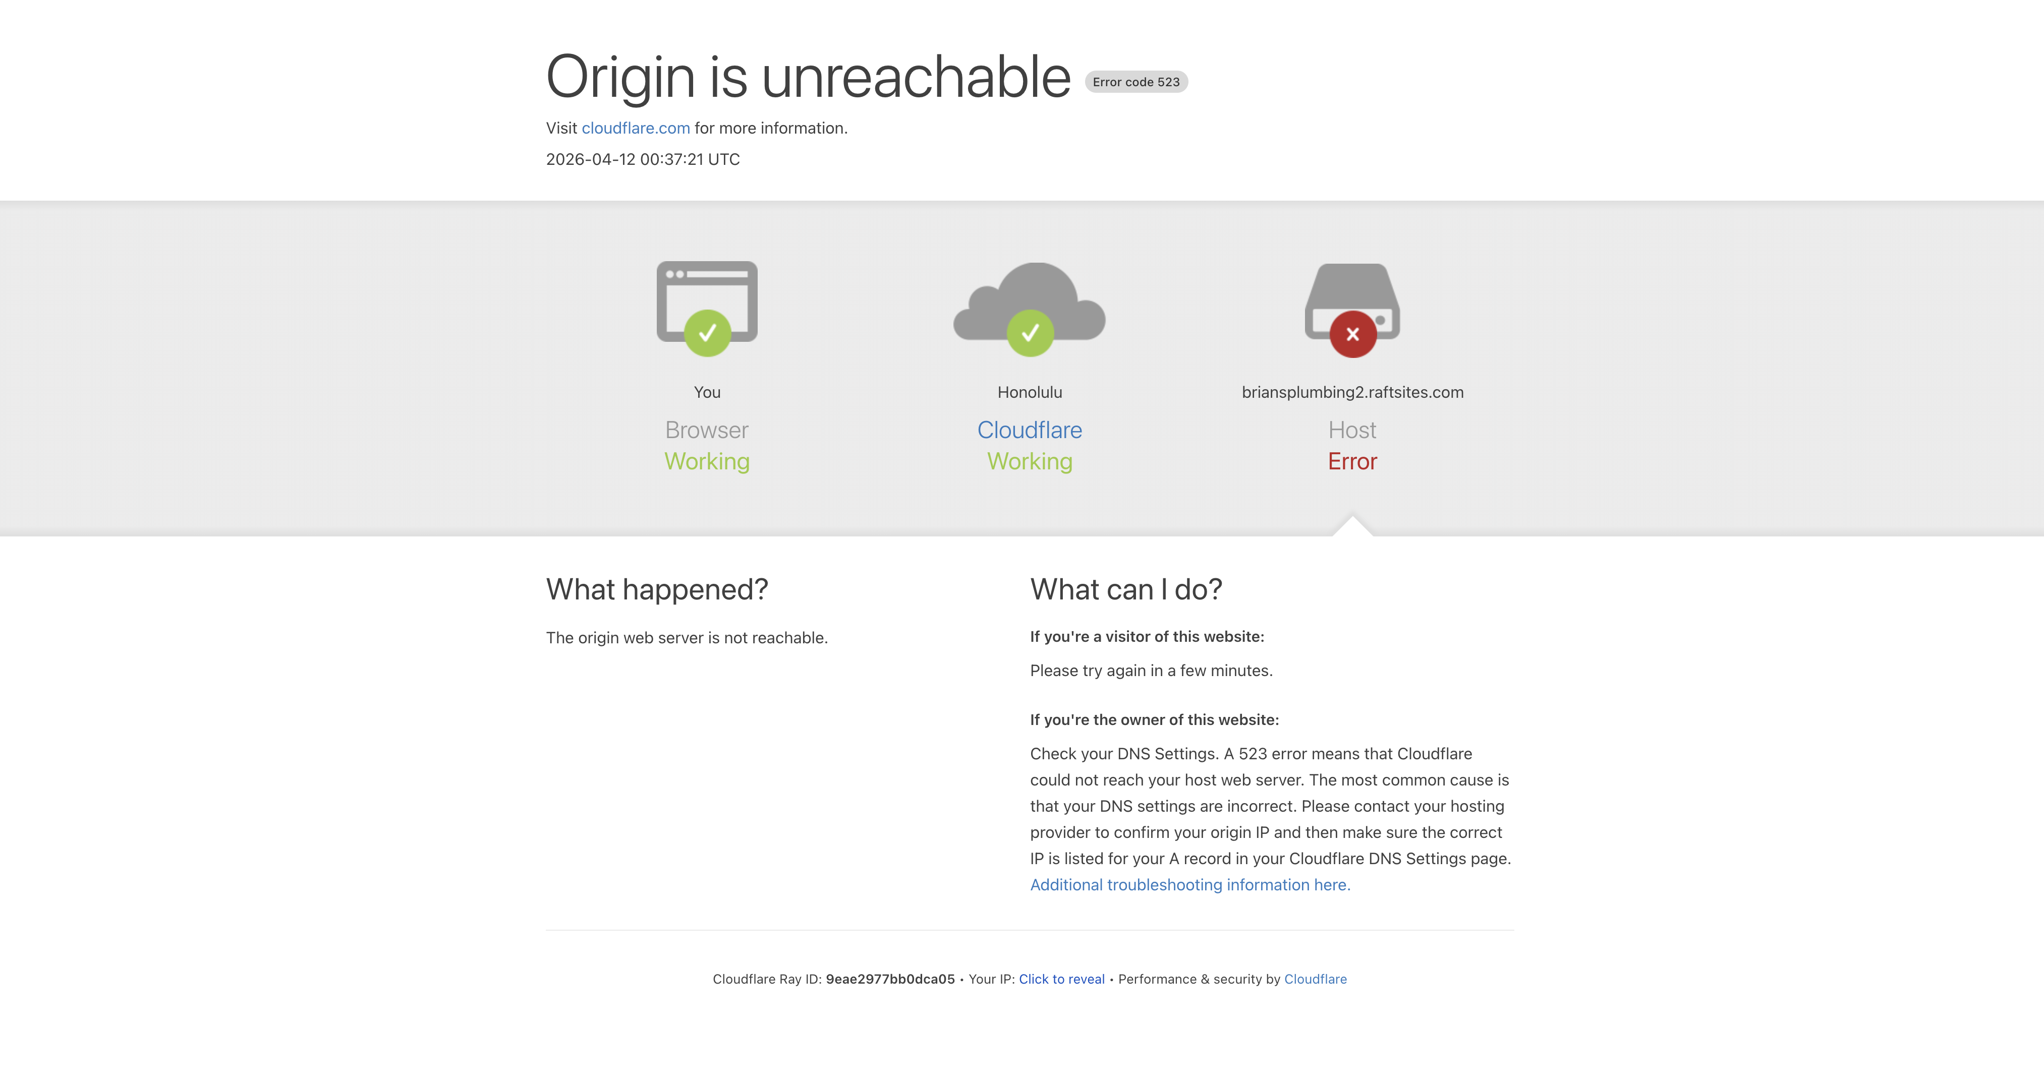Image resolution: width=2044 pixels, height=1089 pixels.
Task: Click the briansplumbing2.raftsites.com host name
Action: [1352, 392]
